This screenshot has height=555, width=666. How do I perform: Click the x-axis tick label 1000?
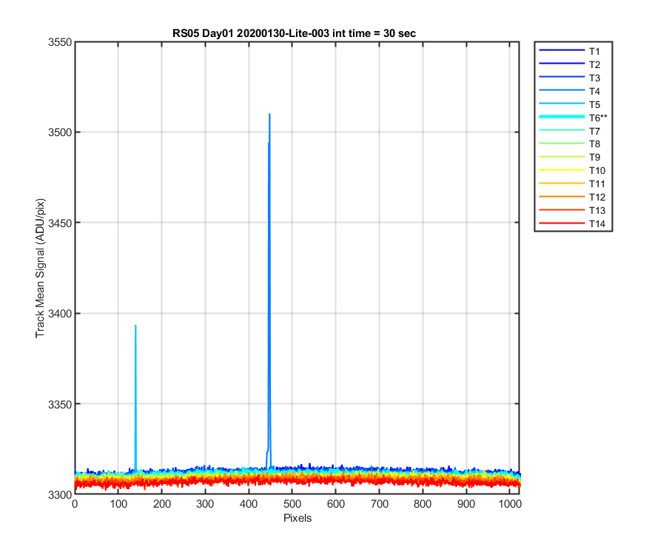[510, 504]
